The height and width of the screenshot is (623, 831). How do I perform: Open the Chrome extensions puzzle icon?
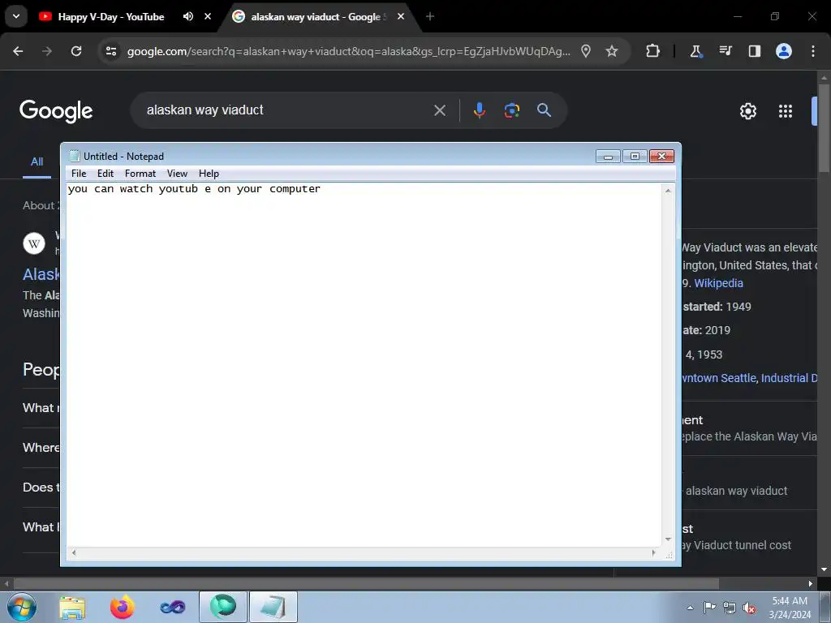tap(653, 51)
